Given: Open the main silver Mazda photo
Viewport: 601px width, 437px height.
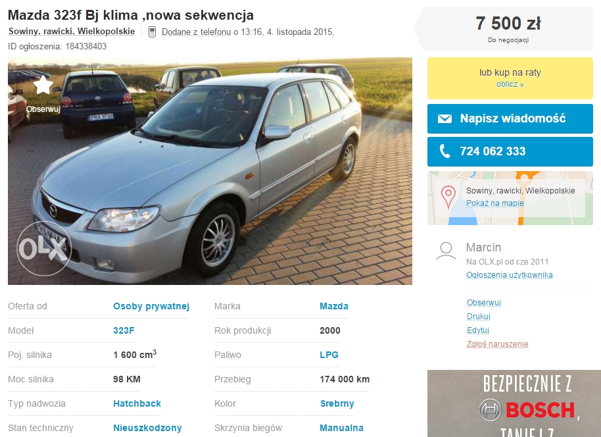Looking at the screenshot, I should [x=210, y=171].
